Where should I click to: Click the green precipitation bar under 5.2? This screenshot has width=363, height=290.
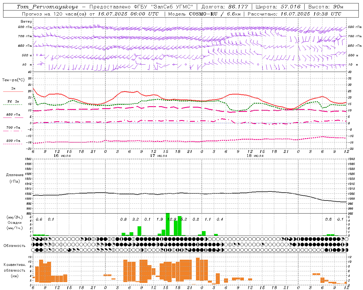(x=180, y=226)
